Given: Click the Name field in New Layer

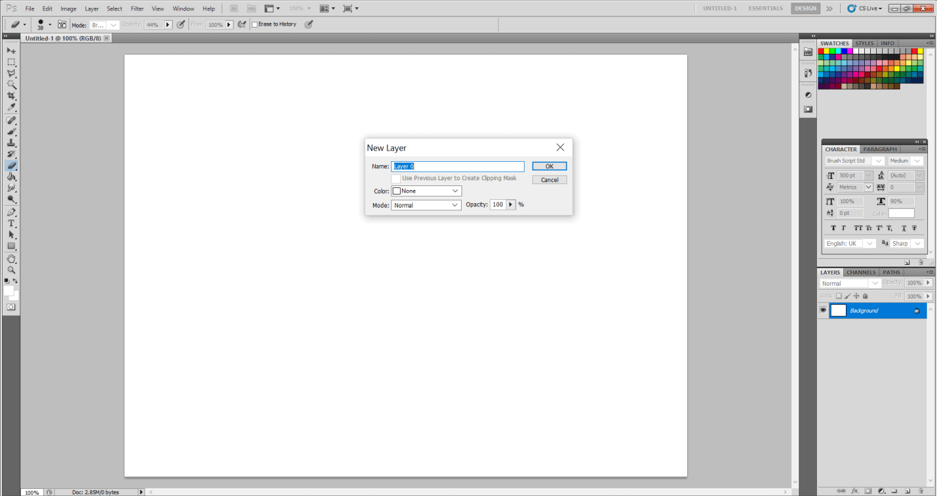Looking at the screenshot, I should [x=458, y=166].
